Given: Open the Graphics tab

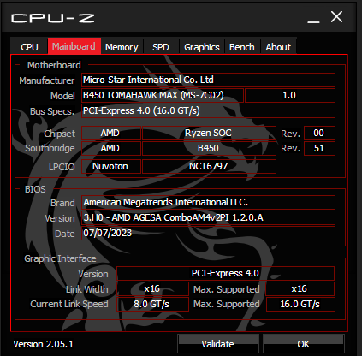Looking at the screenshot, I should click(x=202, y=47).
